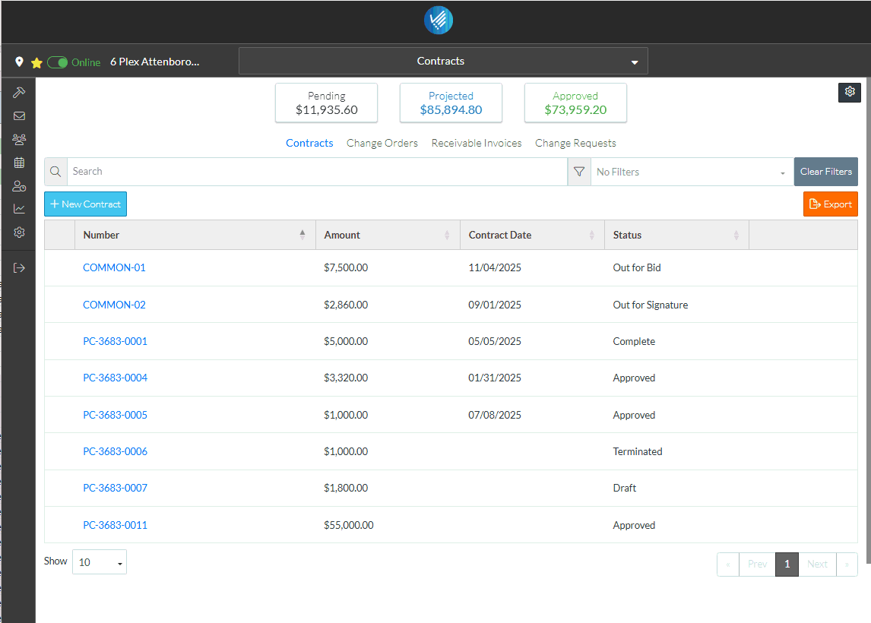
Task: Switch to the Receivable Invoices tab
Action: coord(476,143)
